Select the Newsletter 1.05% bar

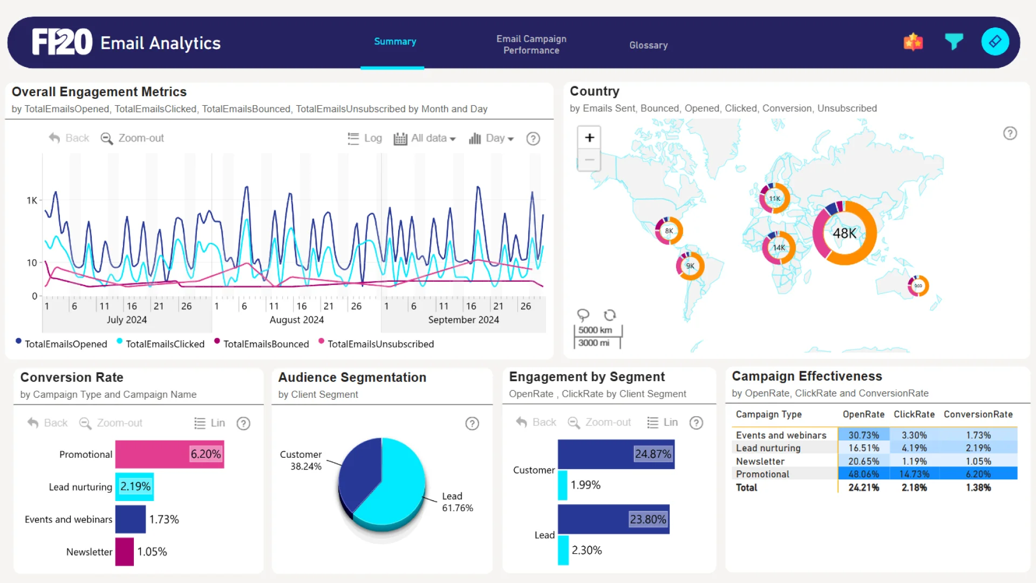[125, 552]
